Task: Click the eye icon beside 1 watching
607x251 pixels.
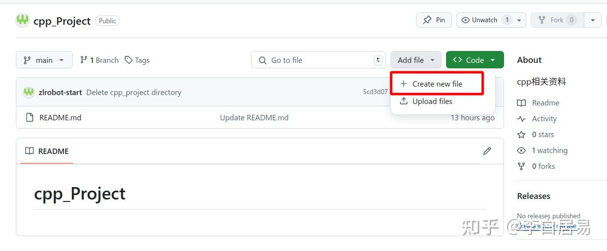Action: (x=521, y=151)
